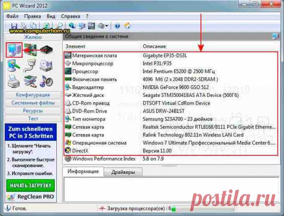284x216 pixels.
Task: Open the Вид menu
Action: [x=51, y=16]
